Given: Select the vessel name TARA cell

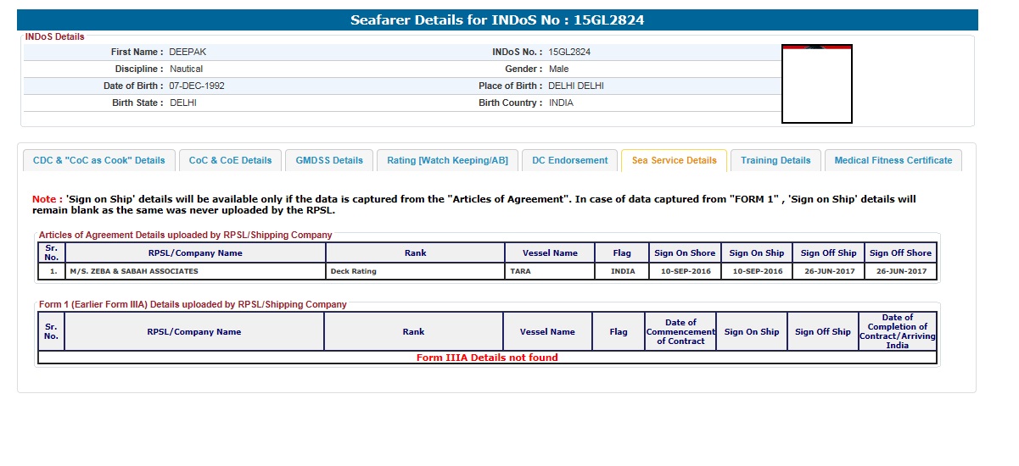Looking at the screenshot, I should [551, 271].
